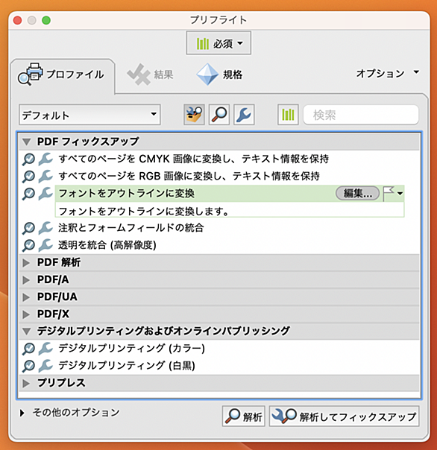Close the プリフライト window
Viewport: 437px width, 450px height.
18,20
